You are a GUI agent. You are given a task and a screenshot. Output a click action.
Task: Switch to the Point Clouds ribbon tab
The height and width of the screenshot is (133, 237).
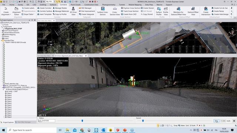(76, 5)
